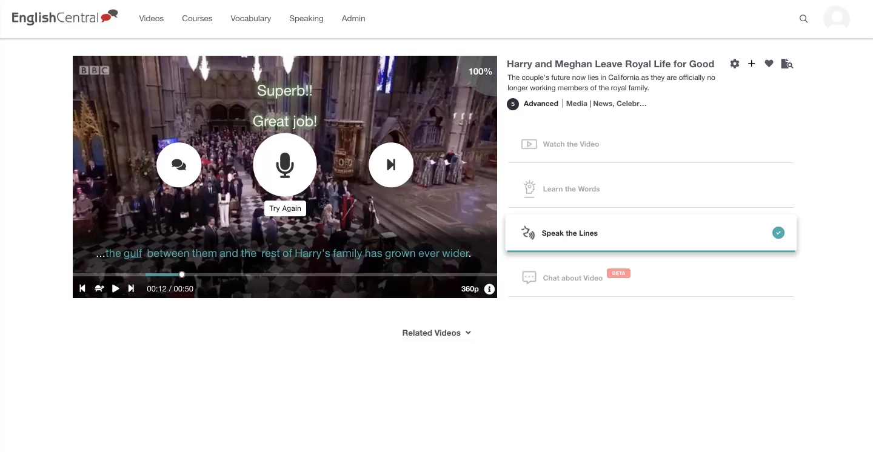873x452 pixels.
Task: Click the Chat about Video speech icon
Action: [529, 278]
